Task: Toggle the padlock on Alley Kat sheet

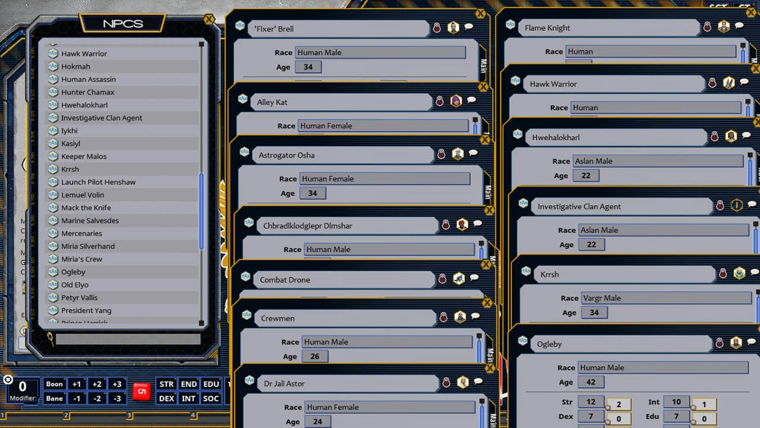Action: pos(439,101)
